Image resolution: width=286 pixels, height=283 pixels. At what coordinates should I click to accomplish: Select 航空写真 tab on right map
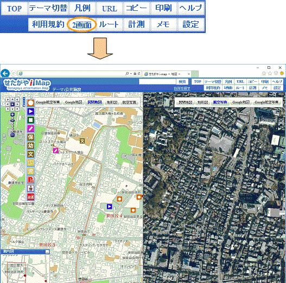[220, 102]
